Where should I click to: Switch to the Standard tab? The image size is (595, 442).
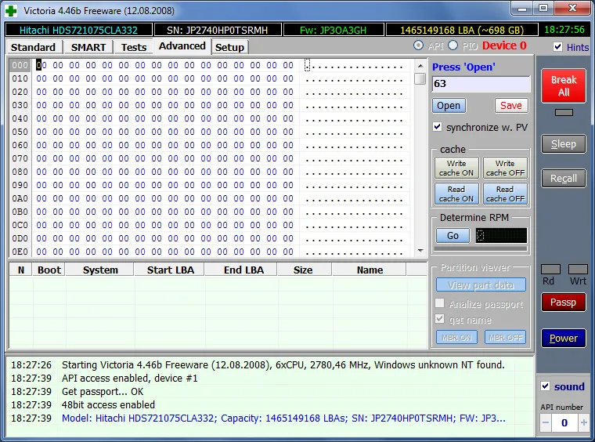(33, 47)
